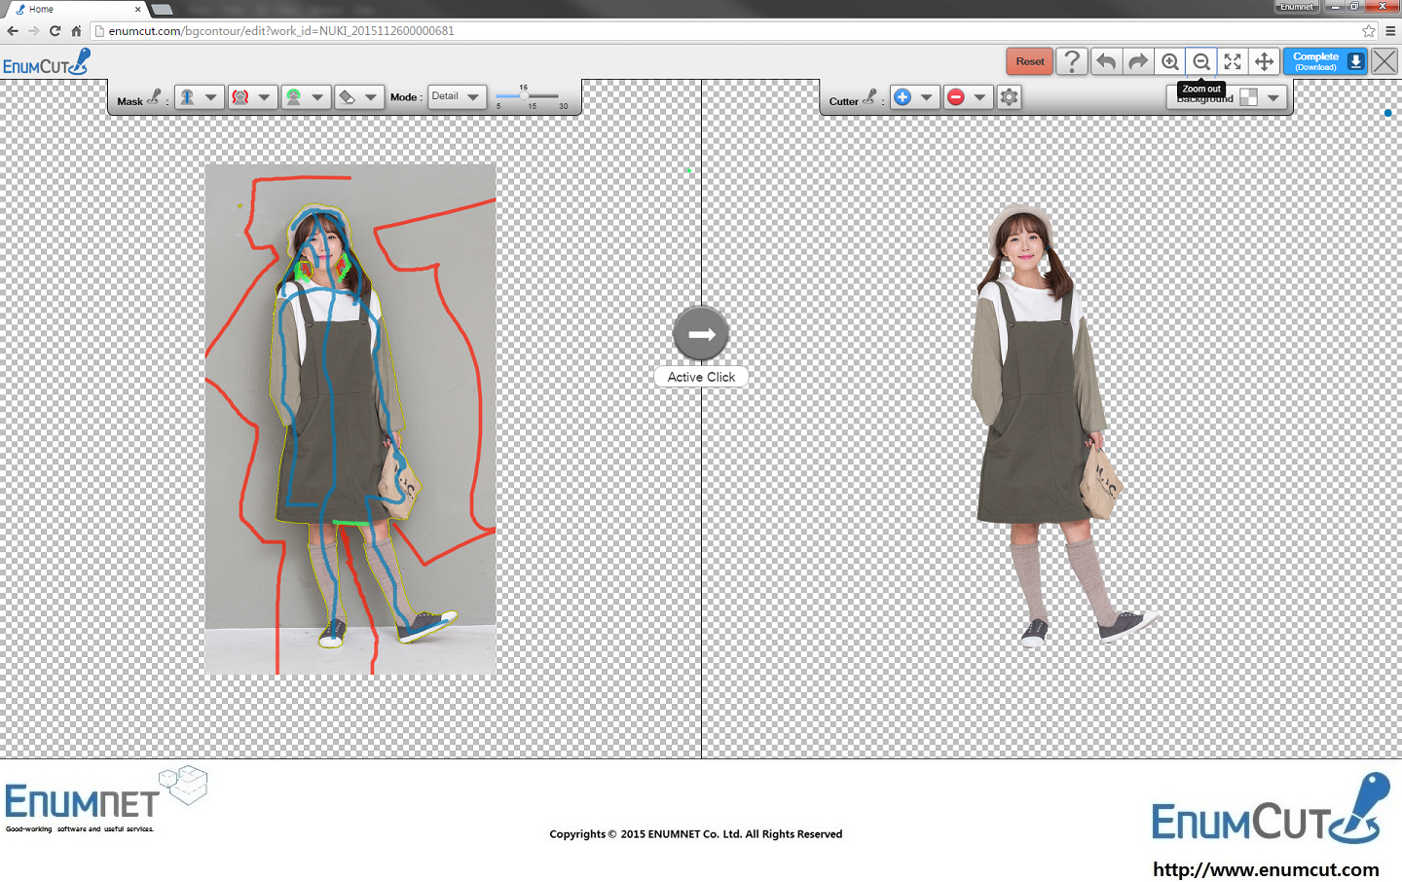This screenshot has height=882, width=1402.
Task: Open the blue foreground brush dropdown arrow
Action: point(211,97)
